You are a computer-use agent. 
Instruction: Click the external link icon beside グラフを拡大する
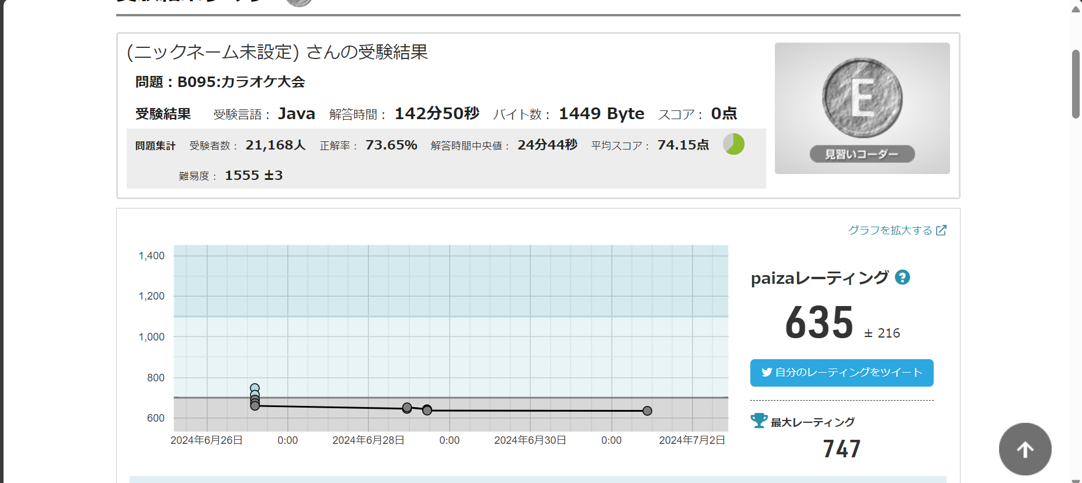tap(941, 230)
